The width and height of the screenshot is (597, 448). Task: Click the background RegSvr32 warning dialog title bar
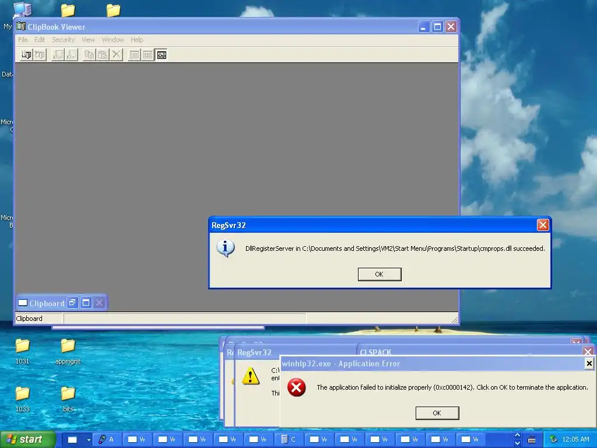[295, 352]
